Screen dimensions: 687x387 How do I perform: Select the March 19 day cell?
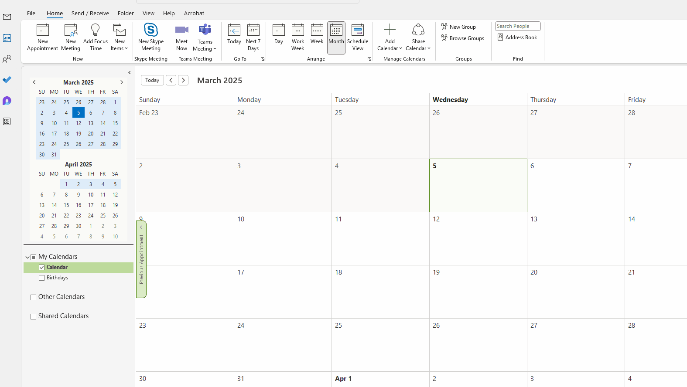[x=478, y=292]
